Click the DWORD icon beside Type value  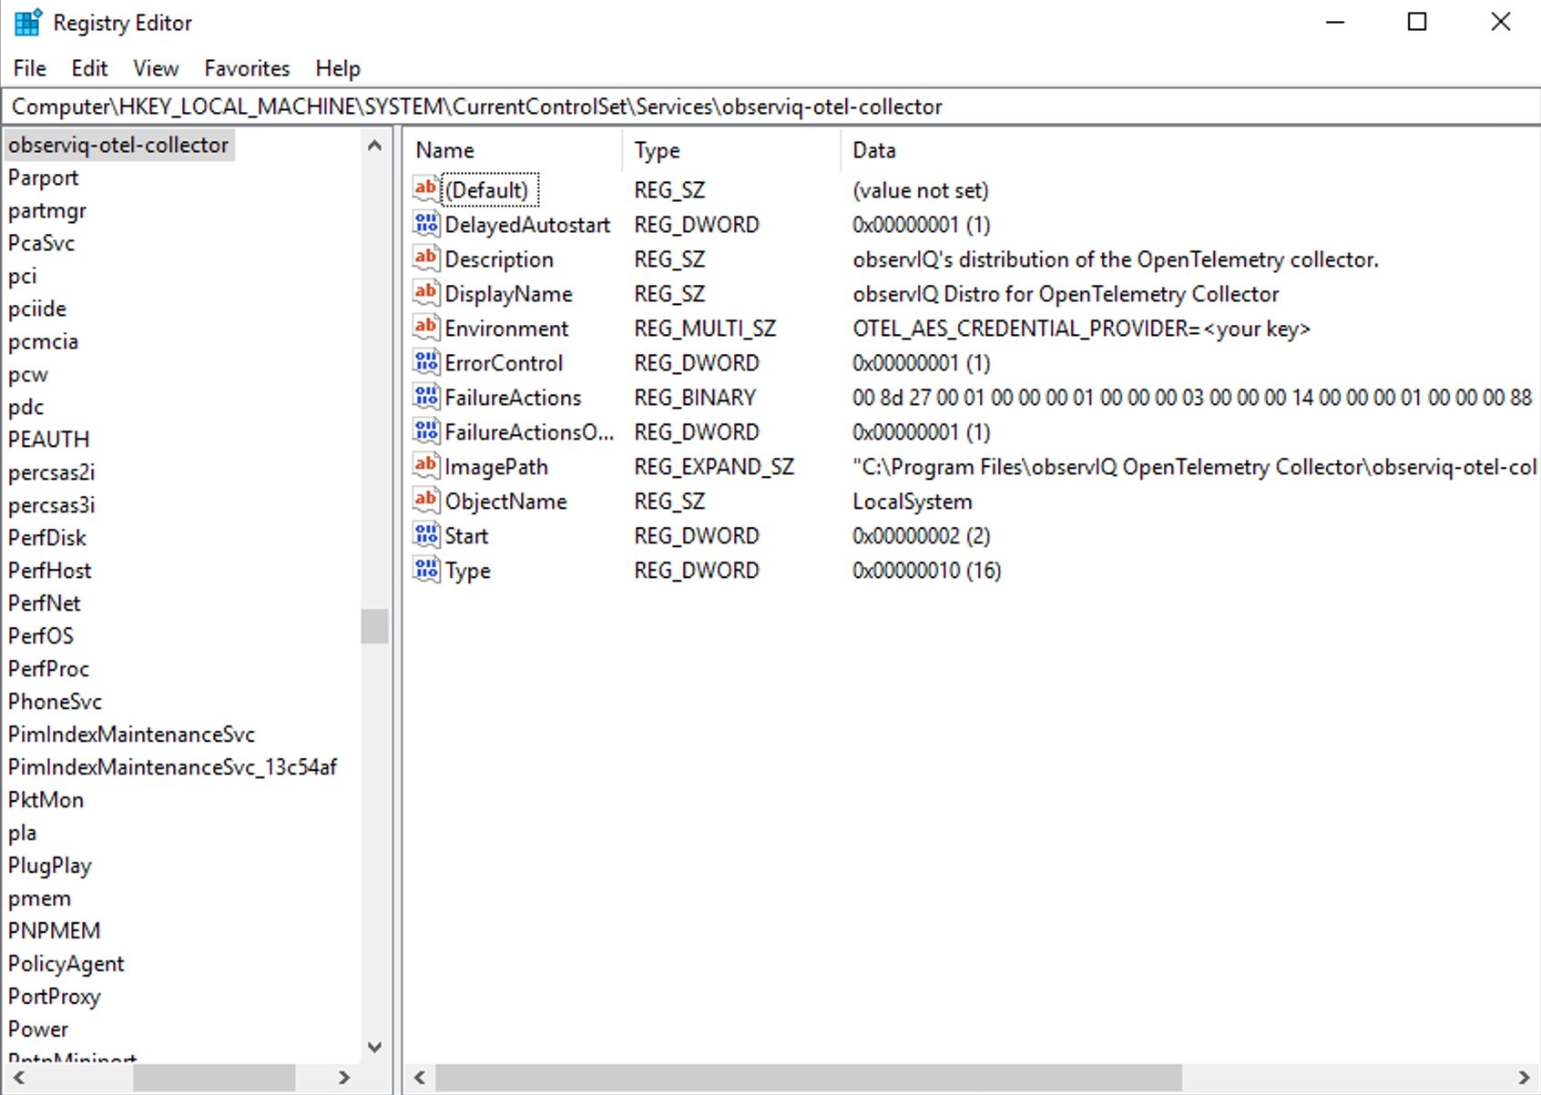pos(424,570)
